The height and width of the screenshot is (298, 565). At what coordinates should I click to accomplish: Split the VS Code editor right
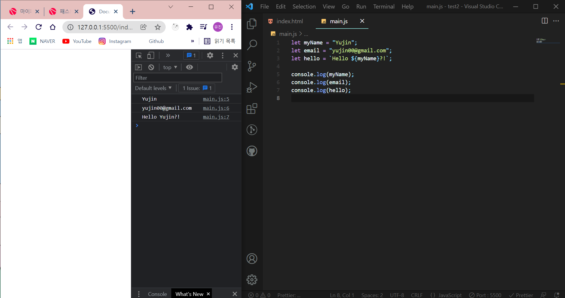click(545, 21)
